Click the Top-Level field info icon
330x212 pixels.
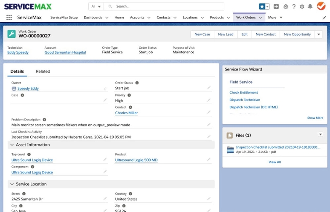(x=29, y=154)
